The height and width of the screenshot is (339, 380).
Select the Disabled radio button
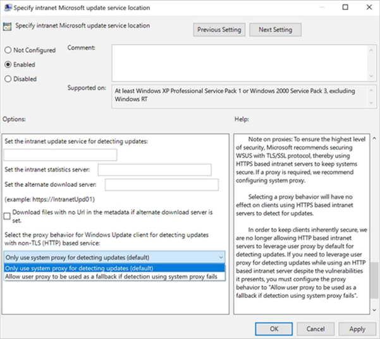pyautogui.click(x=8, y=79)
